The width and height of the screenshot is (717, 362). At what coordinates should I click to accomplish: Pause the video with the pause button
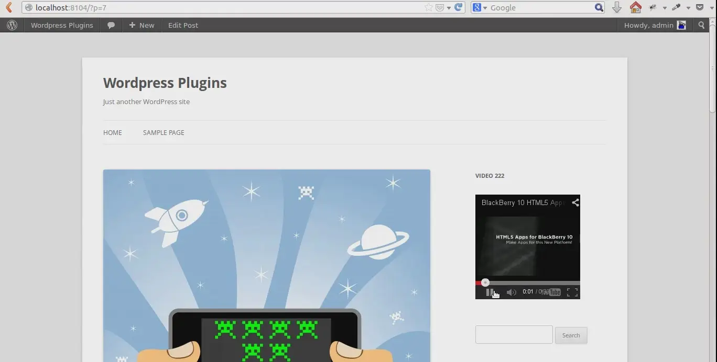(x=489, y=292)
